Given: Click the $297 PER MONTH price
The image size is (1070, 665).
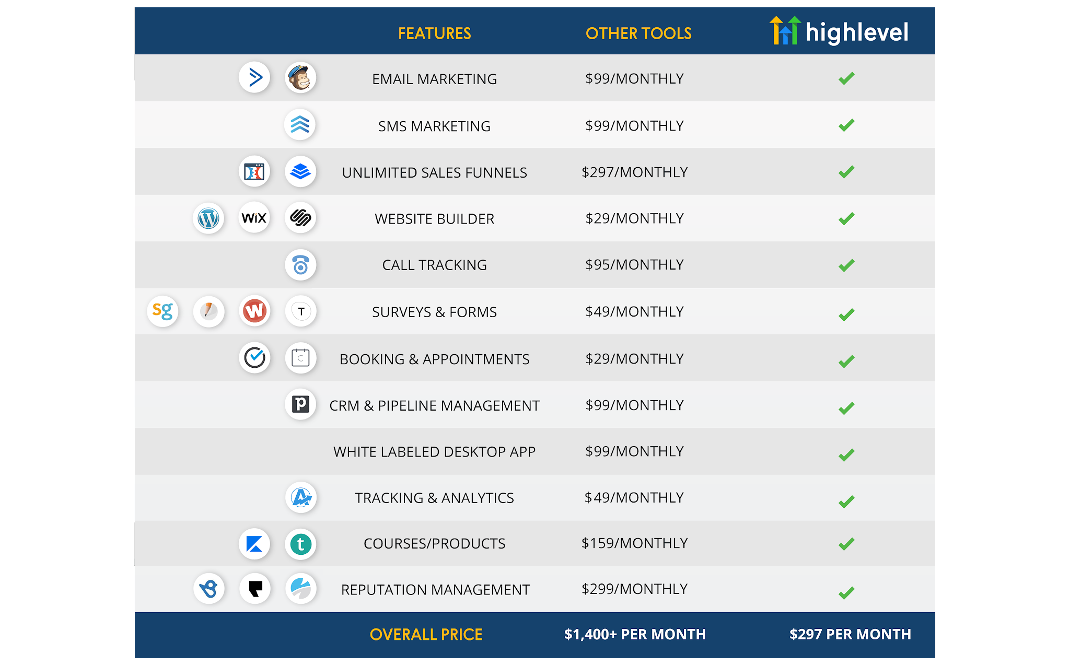Looking at the screenshot, I should tap(850, 634).
